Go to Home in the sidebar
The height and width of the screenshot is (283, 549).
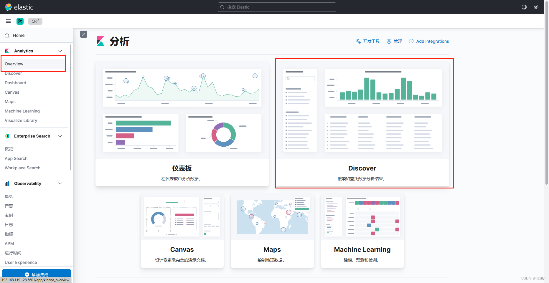19,35
